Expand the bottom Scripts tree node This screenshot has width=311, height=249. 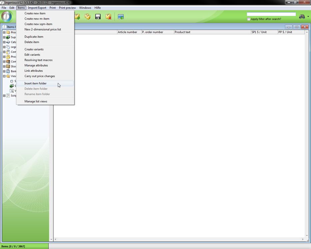point(4,96)
